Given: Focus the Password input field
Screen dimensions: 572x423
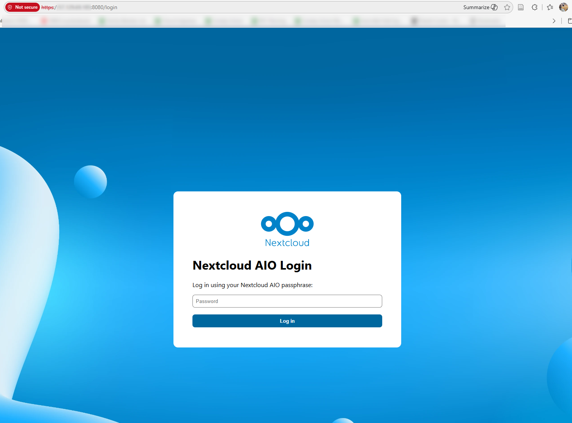Looking at the screenshot, I should pyautogui.click(x=287, y=301).
